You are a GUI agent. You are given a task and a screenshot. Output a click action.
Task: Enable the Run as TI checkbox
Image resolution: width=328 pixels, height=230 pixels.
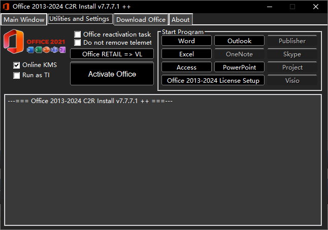pos(16,75)
